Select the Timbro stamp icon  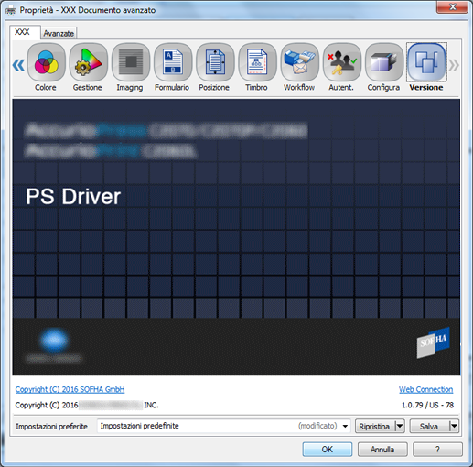257,62
